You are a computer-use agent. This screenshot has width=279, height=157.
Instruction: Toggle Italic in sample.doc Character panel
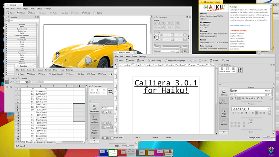point(235,98)
